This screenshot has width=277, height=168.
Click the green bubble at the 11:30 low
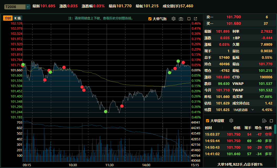[106, 112]
